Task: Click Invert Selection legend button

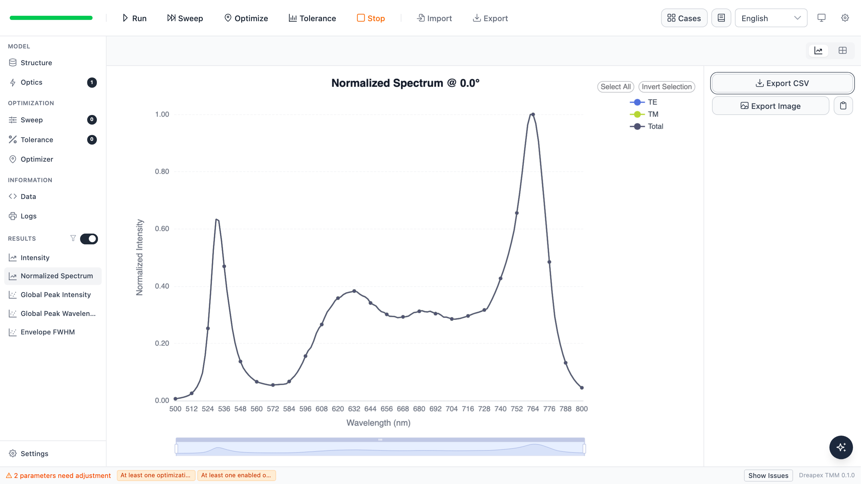Action: (x=667, y=87)
